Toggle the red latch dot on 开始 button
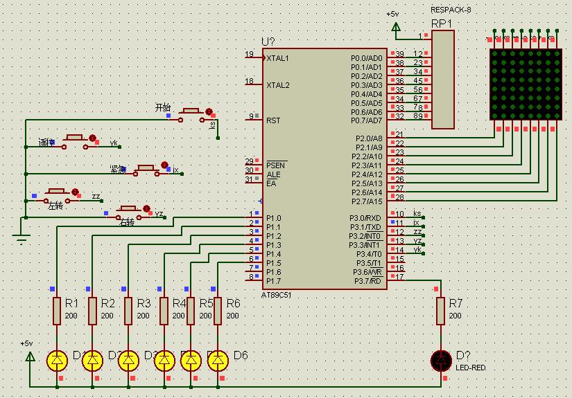 click(209, 111)
